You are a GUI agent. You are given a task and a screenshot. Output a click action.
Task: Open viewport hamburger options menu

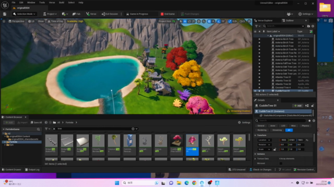[4, 21]
